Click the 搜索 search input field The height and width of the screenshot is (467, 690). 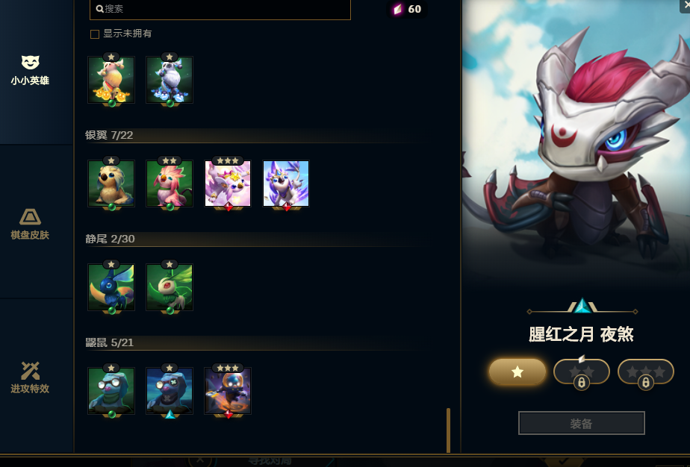click(x=220, y=9)
